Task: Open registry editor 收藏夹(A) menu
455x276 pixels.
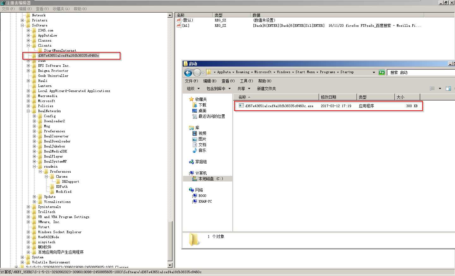Action: 61,9
